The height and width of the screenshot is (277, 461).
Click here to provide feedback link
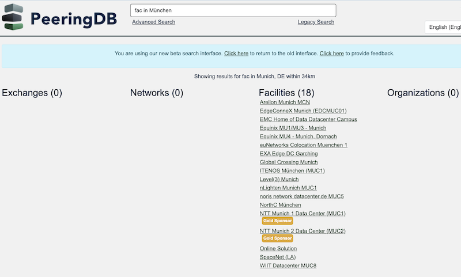pyautogui.click(x=332, y=54)
